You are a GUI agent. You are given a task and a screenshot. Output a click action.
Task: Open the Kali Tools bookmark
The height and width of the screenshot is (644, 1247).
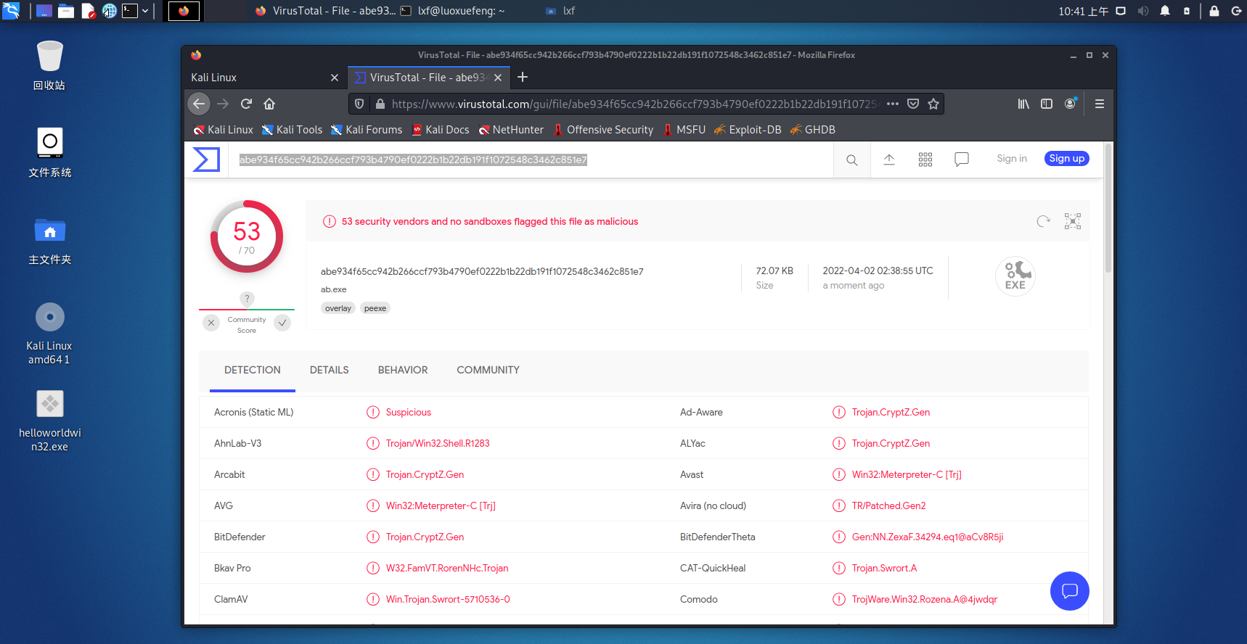[x=292, y=130]
